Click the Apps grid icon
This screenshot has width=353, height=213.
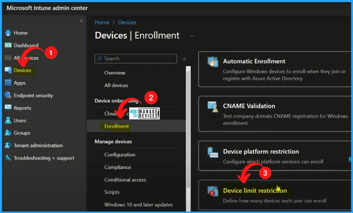[8, 83]
